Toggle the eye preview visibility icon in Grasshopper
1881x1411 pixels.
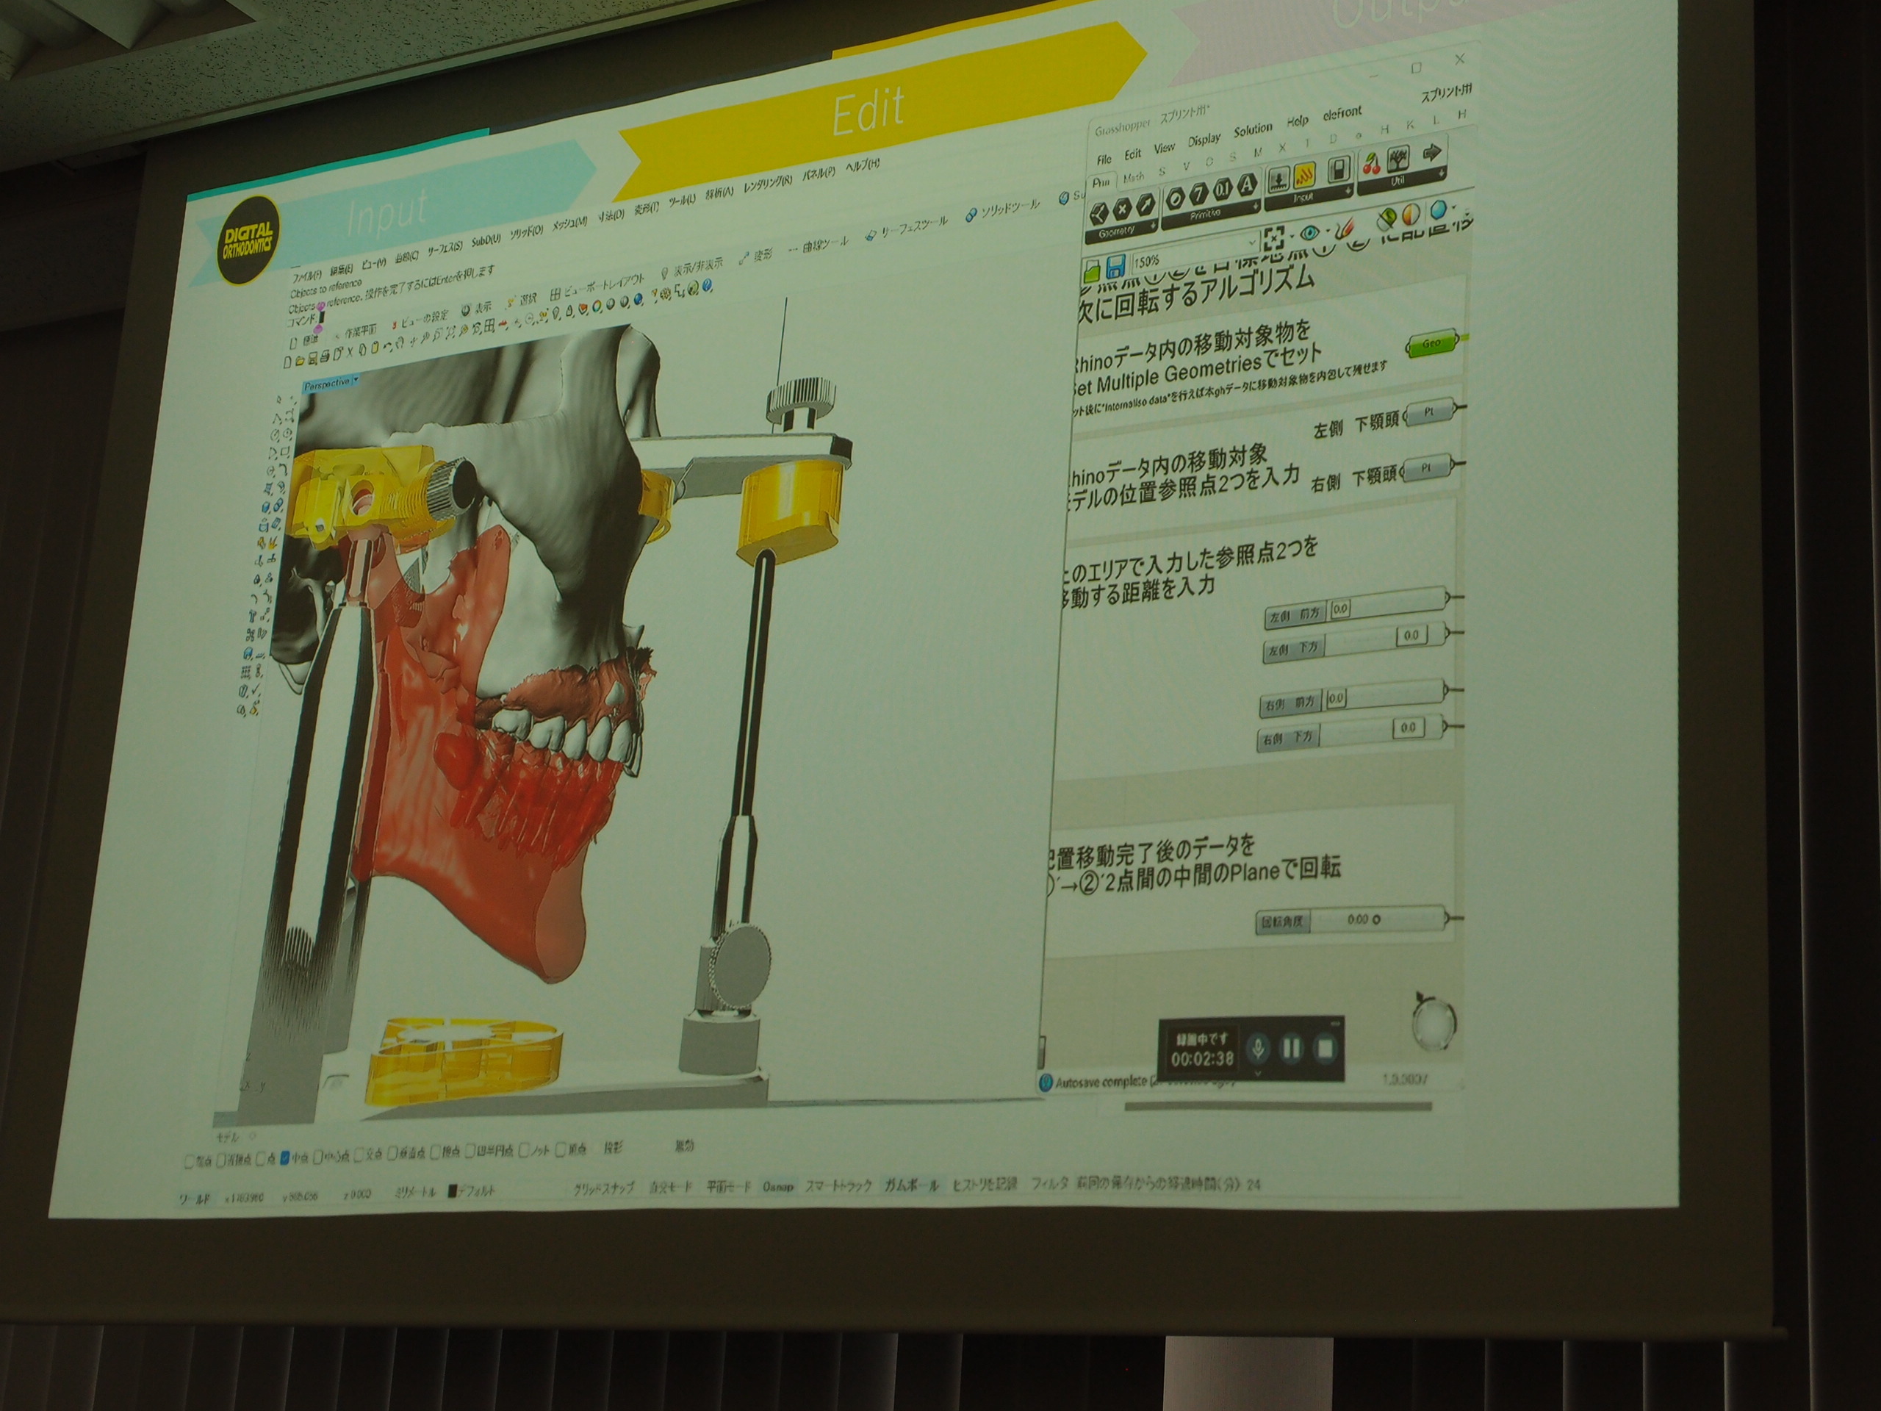(x=1309, y=232)
